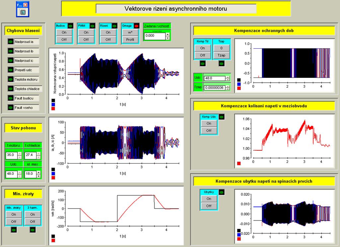Step the t chladice 27.4 spinner

(x=39, y=155)
